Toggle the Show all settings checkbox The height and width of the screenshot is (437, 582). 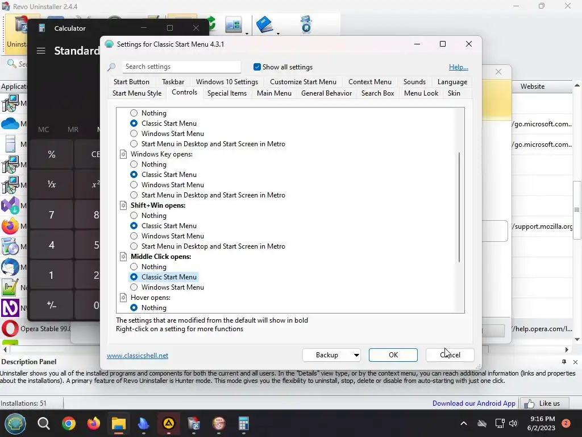tap(257, 67)
